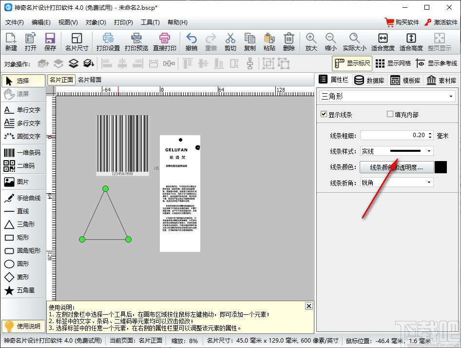Switch to the 名片背面 tab
The width and height of the screenshot is (461, 348).
pyautogui.click(x=90, y=80)
